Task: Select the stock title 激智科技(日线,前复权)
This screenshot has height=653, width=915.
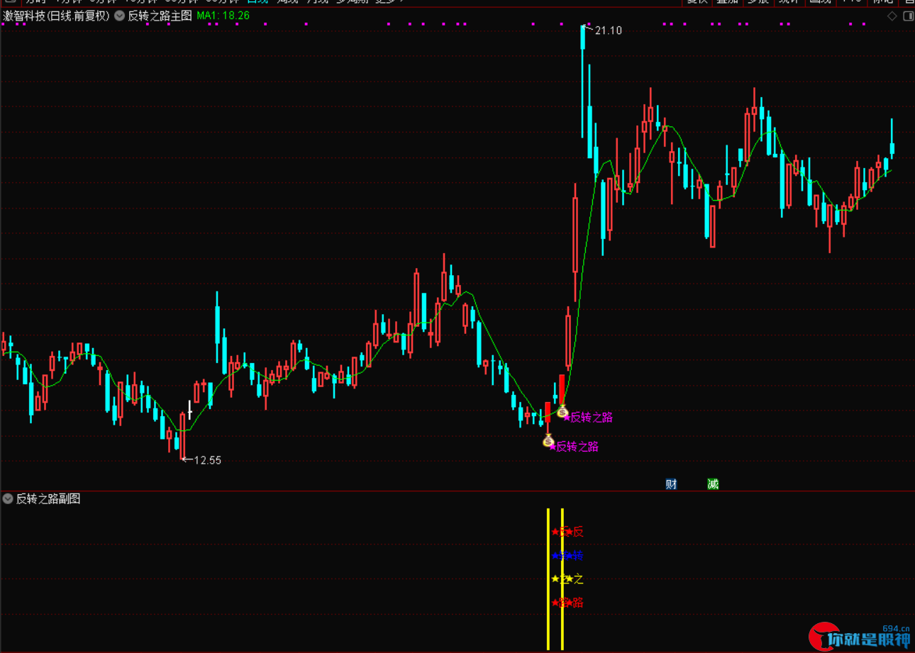Action: click(57, 16)
